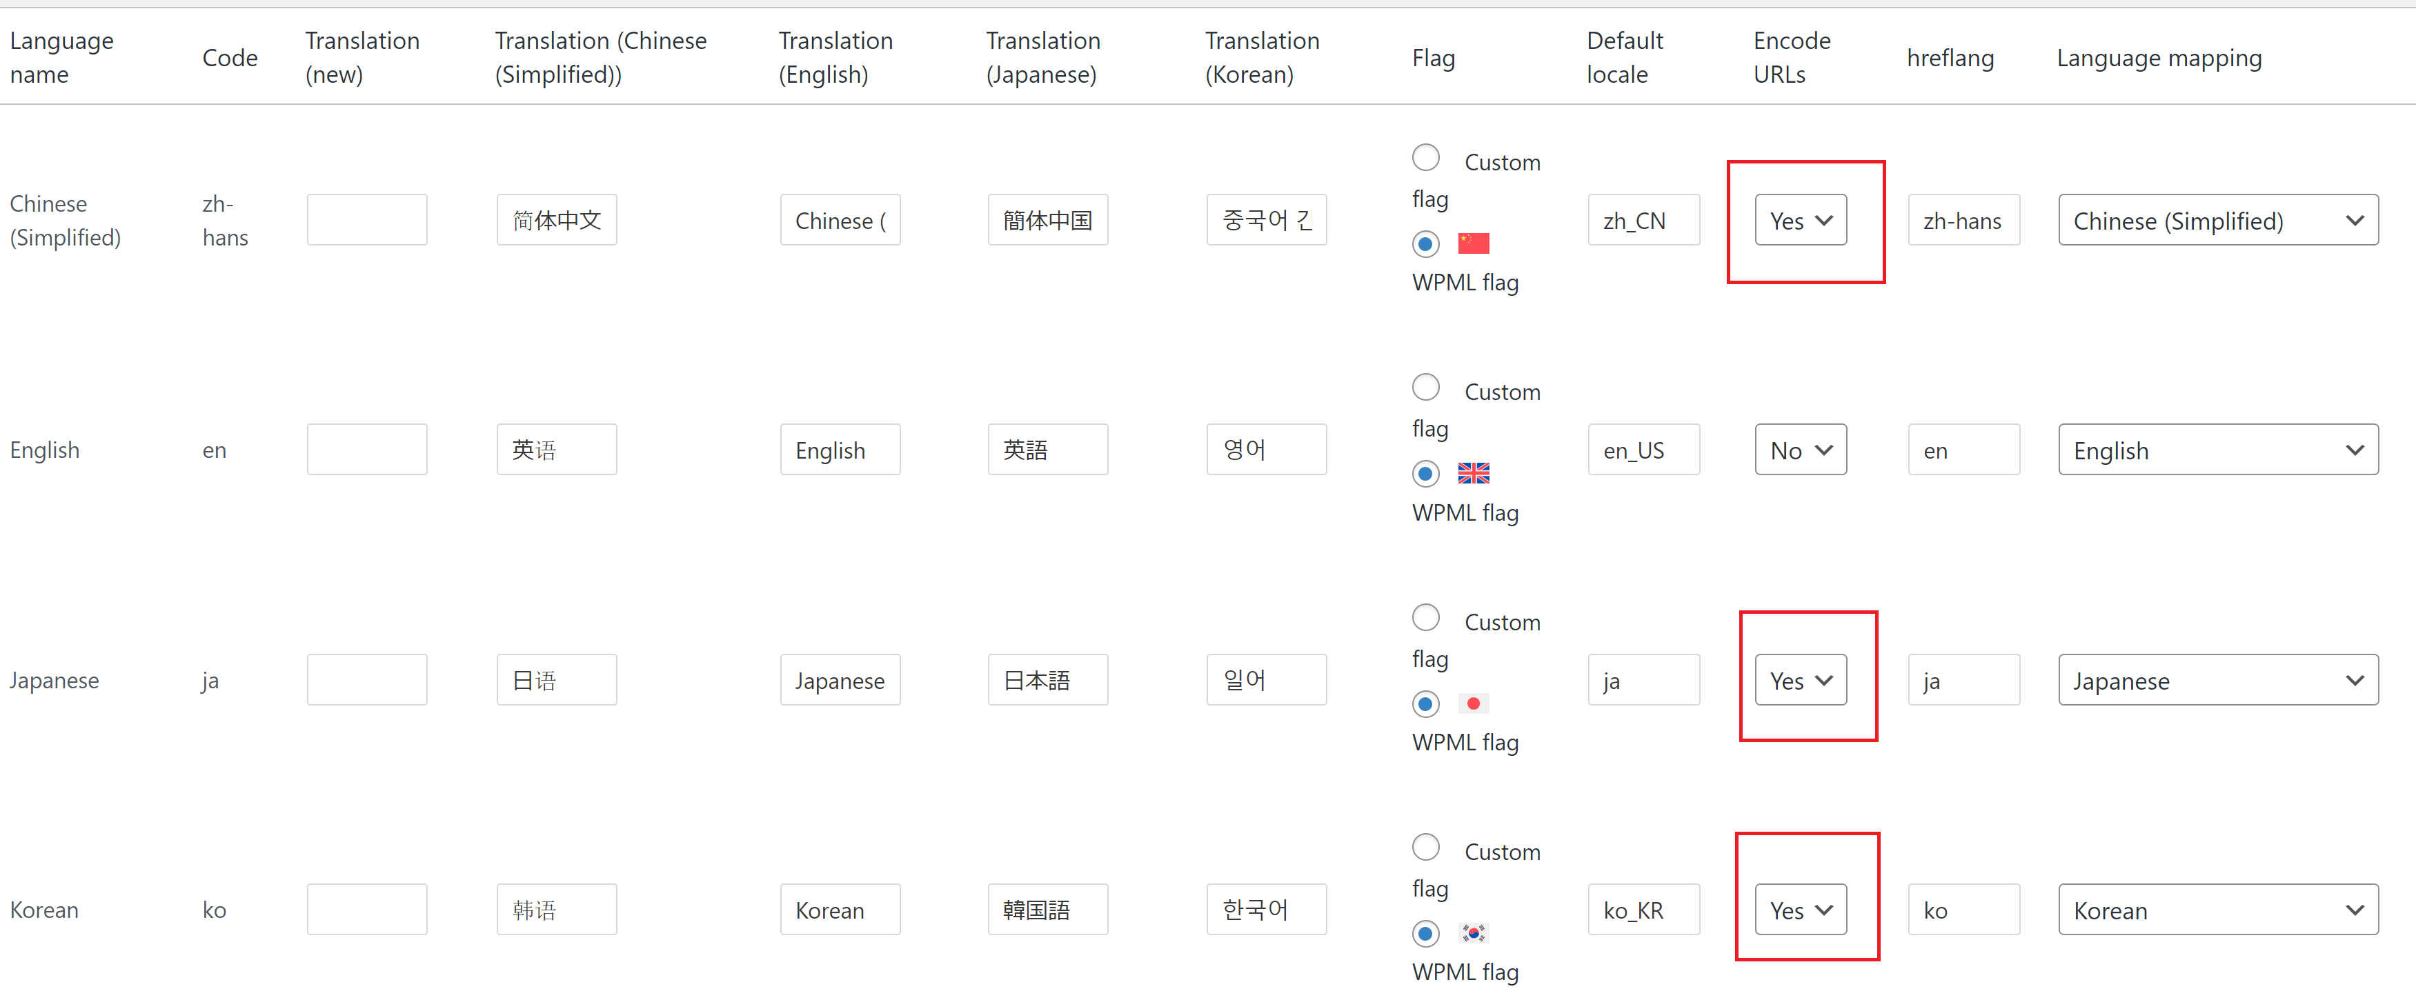The height and width of the screenshot is (1000, 2416).
Task: Click the Chinese flag icon
Action: pos(1472,243)
